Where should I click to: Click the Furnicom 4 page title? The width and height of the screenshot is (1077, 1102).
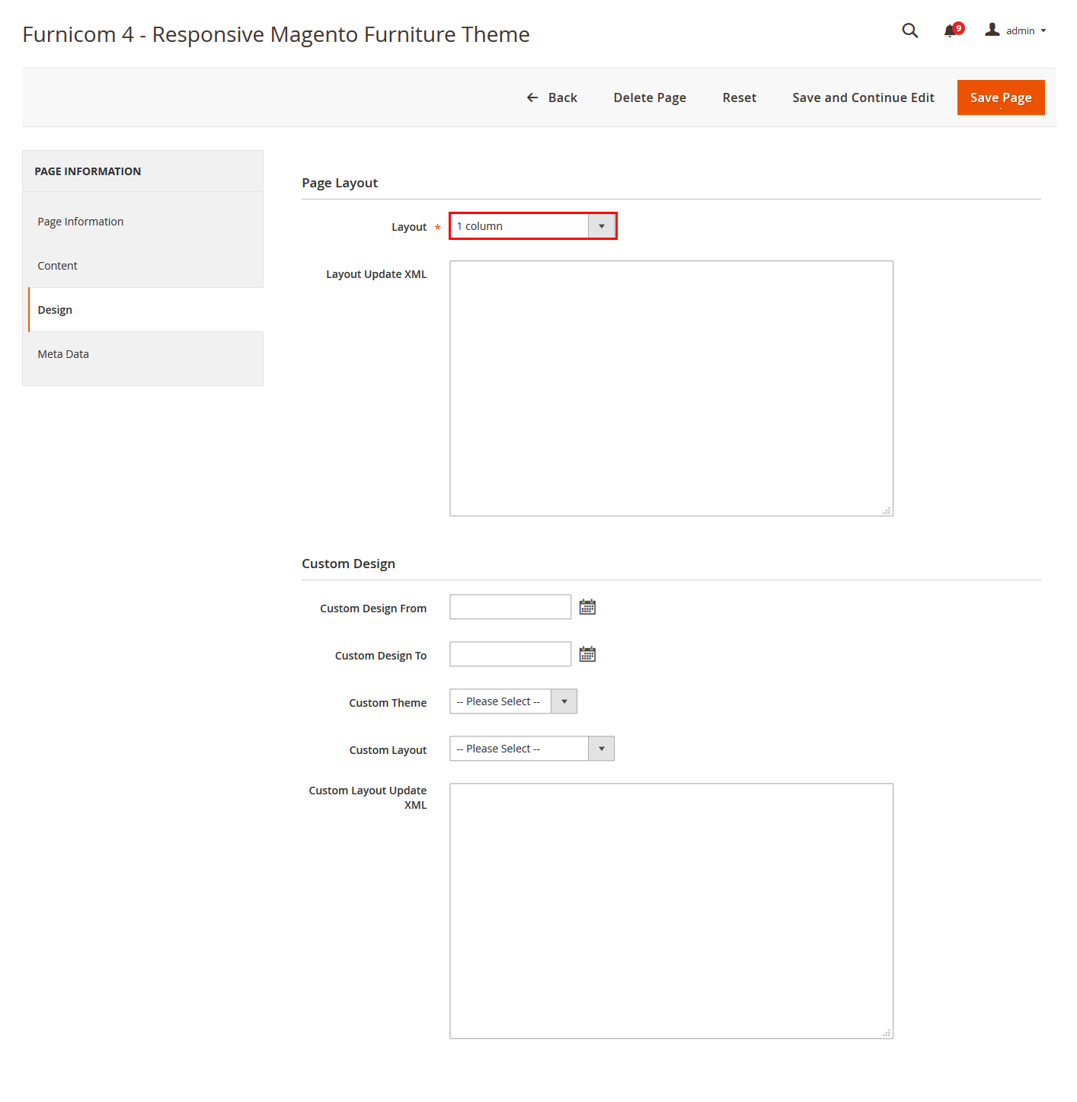[276, 34]
